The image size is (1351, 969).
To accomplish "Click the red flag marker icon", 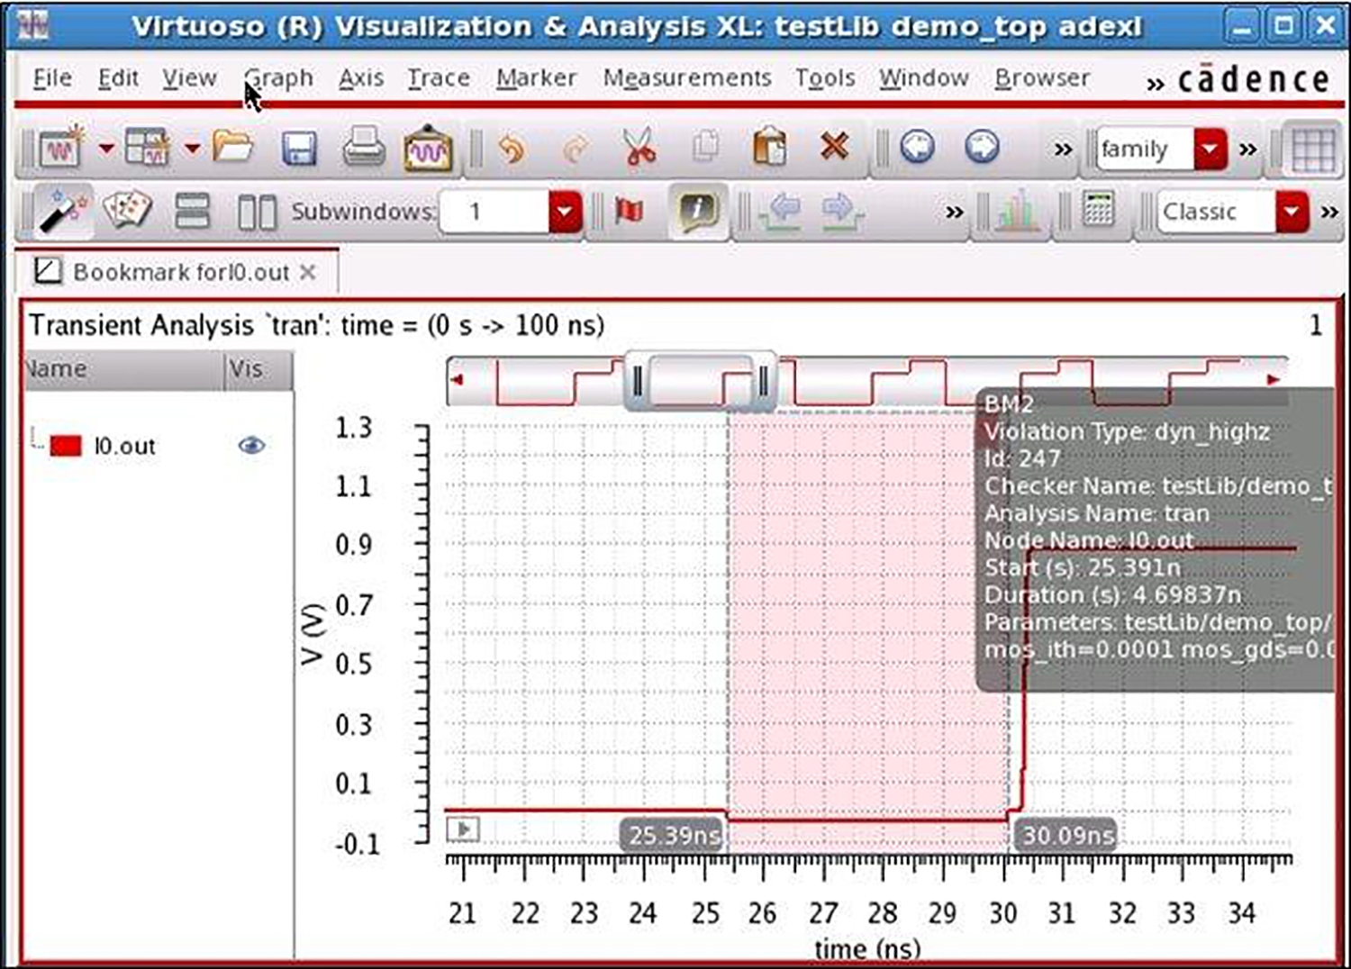I will coord(629,212).
